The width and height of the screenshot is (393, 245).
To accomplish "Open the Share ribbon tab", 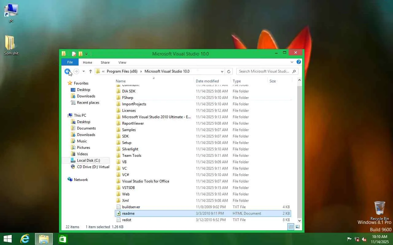I will pos(105,62).
